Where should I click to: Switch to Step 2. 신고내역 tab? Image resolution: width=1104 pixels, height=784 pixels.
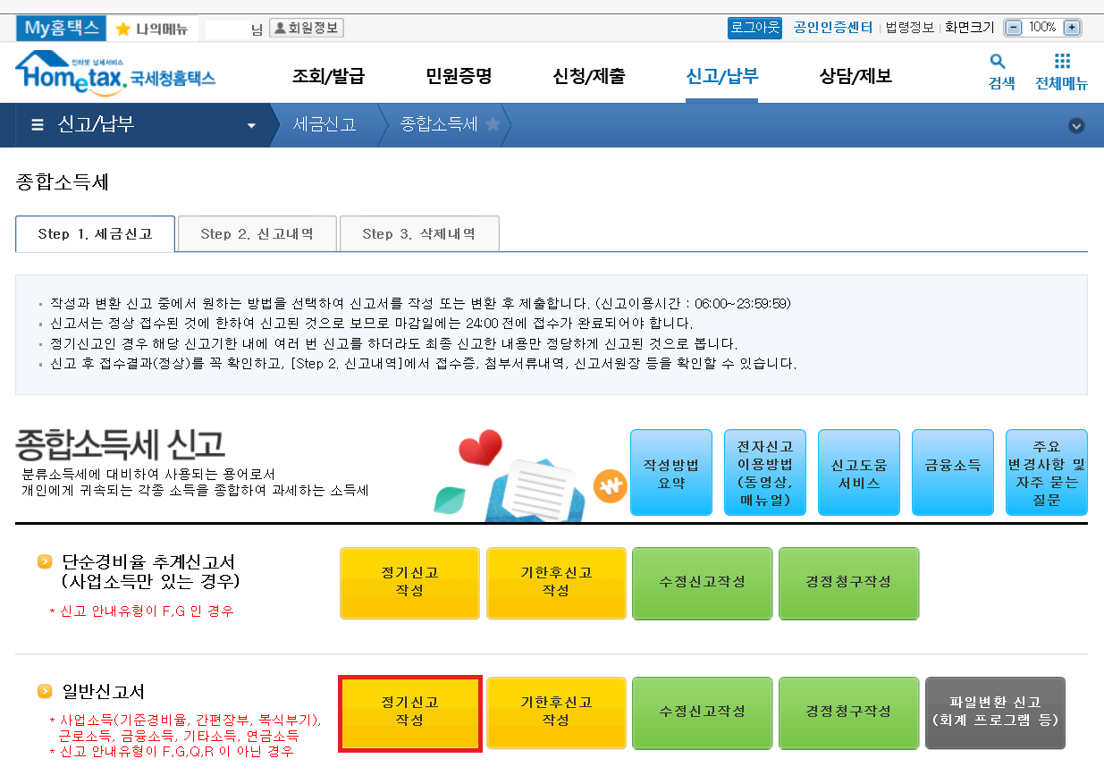(x=257, y=234)
